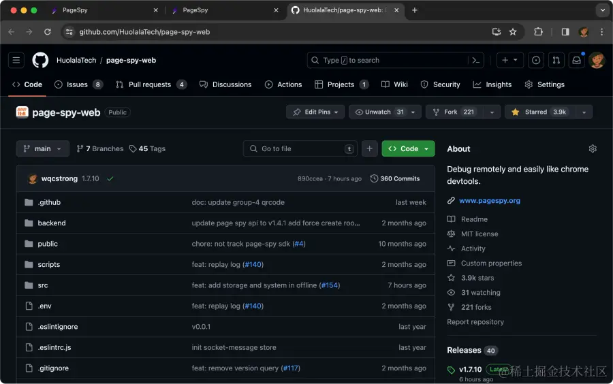This screenshot has width=613, height=384.
Task: Click the browser address bar URL
Action: 144,32
